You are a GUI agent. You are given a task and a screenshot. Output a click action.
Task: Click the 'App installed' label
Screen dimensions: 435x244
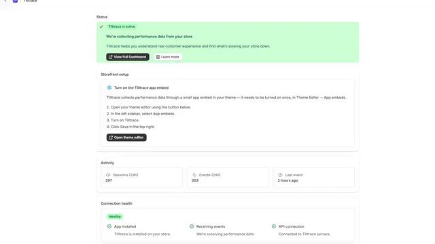(125, 226)
